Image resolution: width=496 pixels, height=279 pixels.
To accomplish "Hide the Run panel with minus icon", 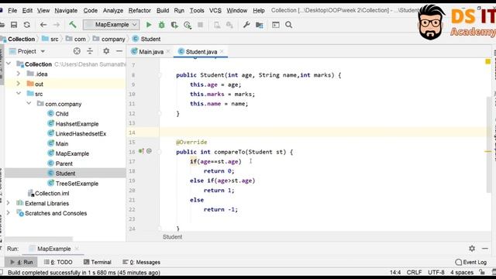I will click(485, 249).
